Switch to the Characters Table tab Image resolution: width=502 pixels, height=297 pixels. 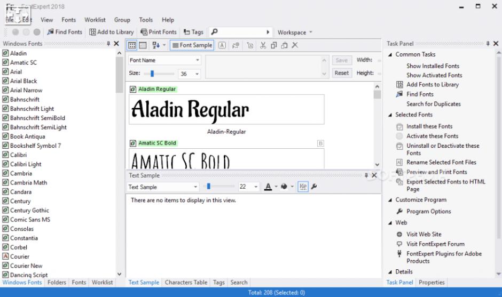[x=186, y=282]
